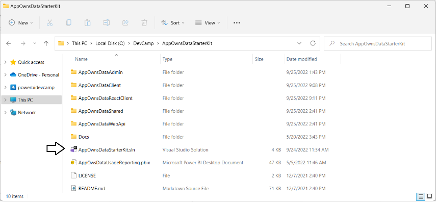Click the Search AppOwnsDataStarterKit field
438x204 pixels.
pos(378,43)
